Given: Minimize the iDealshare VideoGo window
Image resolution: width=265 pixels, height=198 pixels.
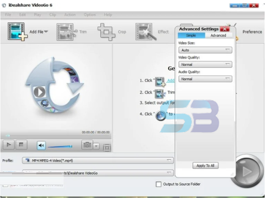Looking at the screenshot, I should tap(235, 5).
